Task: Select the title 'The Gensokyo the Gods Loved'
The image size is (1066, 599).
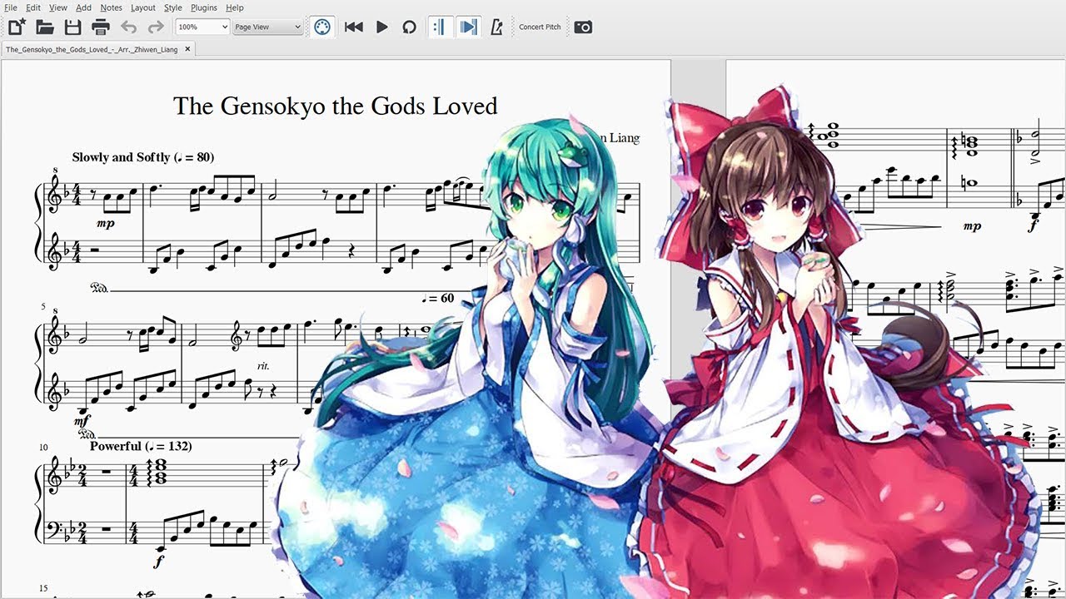Action: (x=336, y=106)
